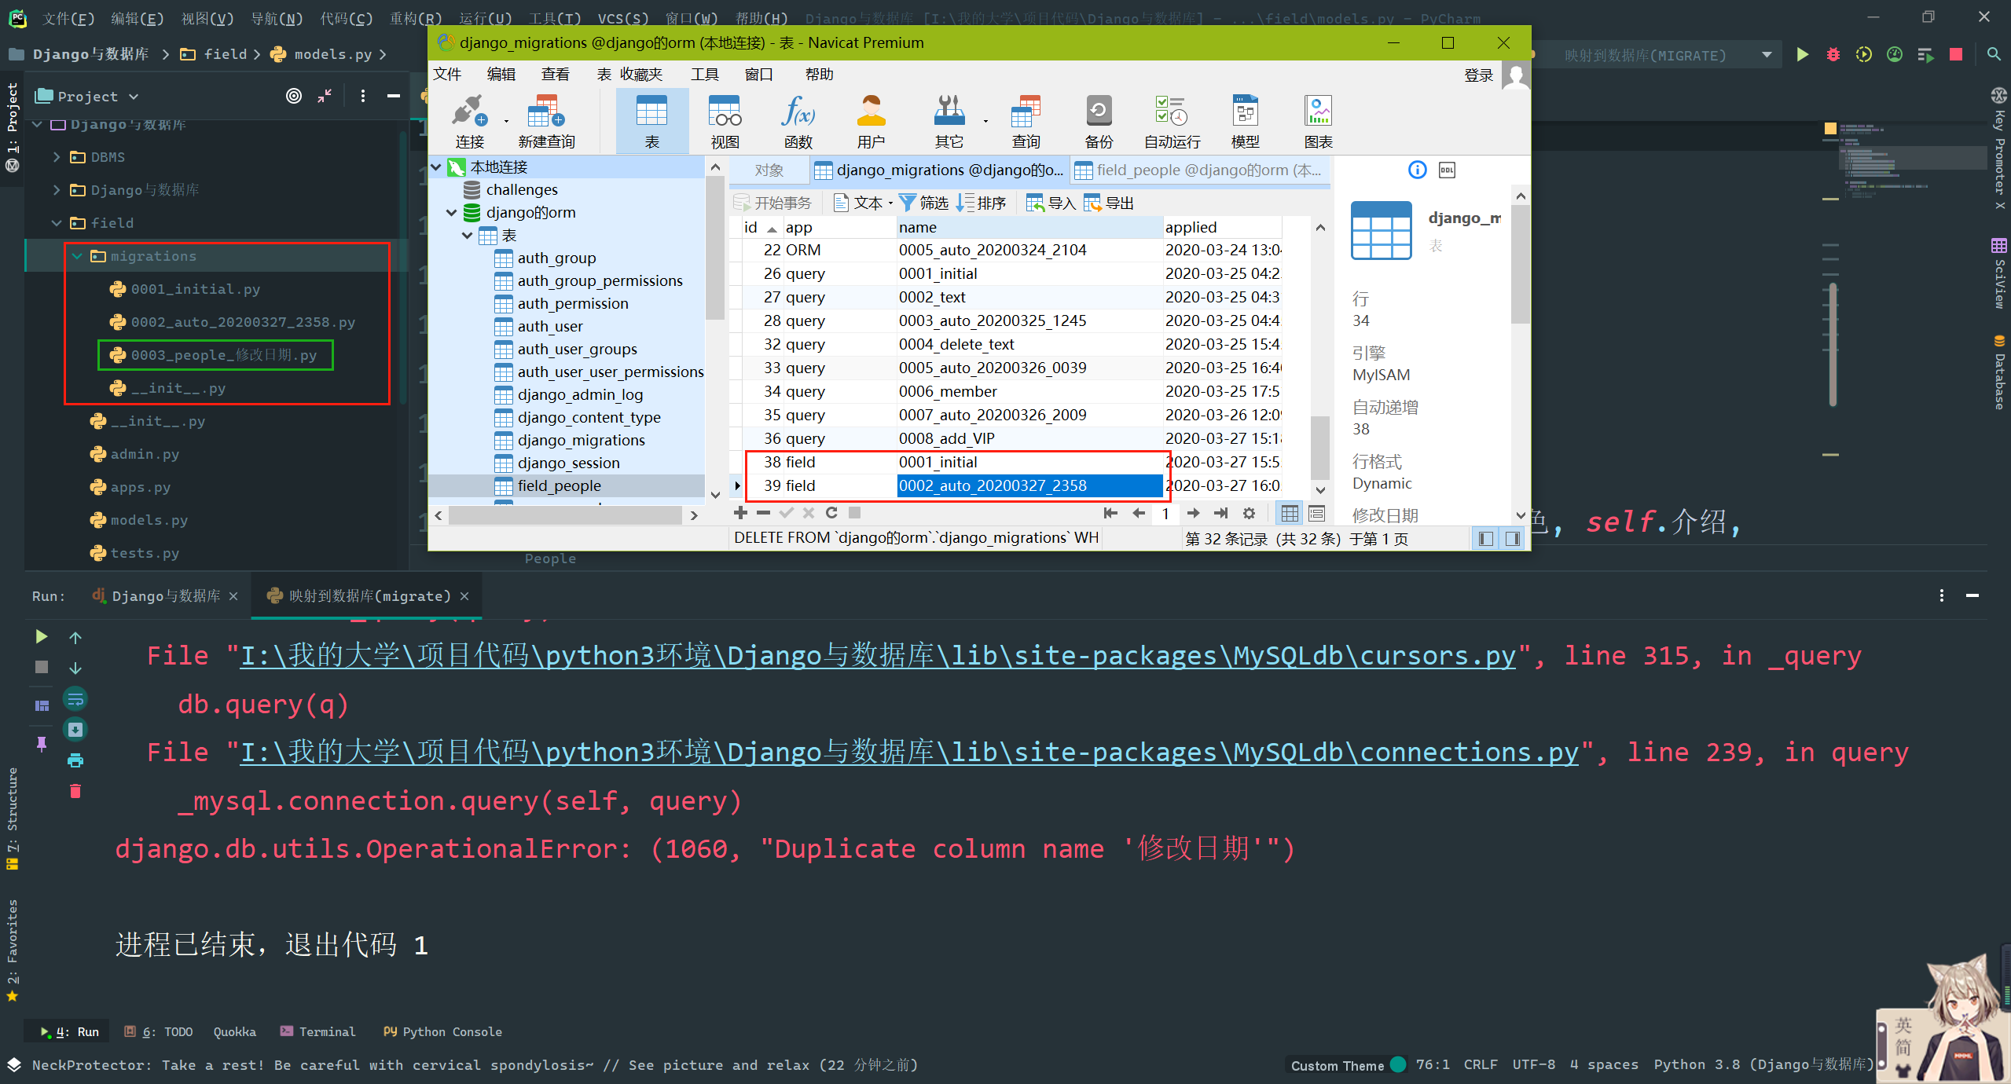Screen dimensions: 2011x1084
Task: Click the PyCharm debug bug icon
Action: (1833, 54)
